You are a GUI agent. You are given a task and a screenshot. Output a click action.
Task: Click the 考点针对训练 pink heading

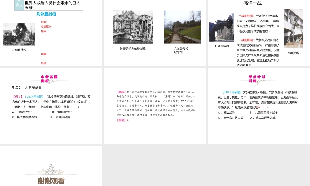point(257,79)
